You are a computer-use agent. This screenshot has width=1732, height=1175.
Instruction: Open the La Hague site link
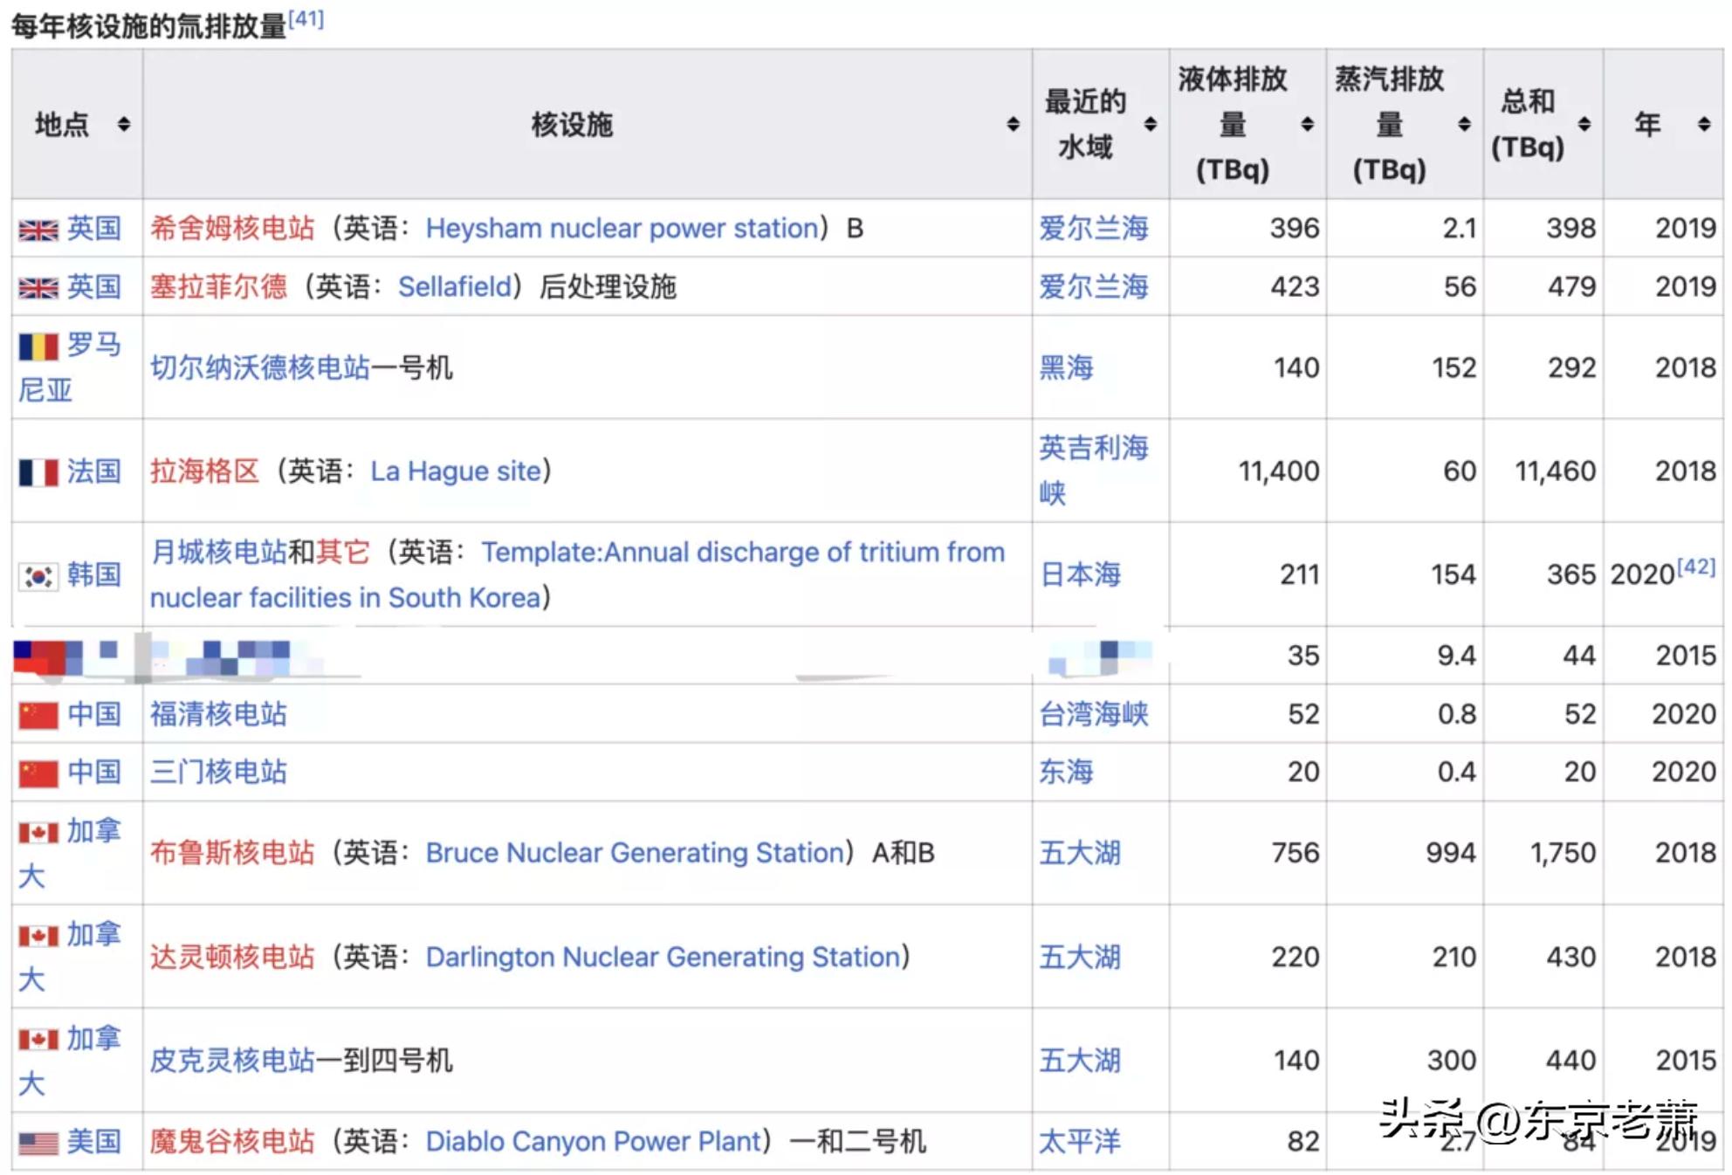click(455, 471)
